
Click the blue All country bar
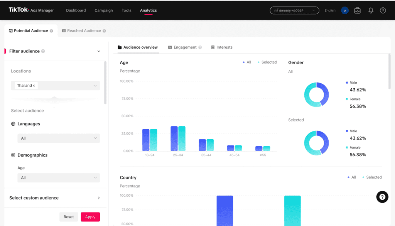tap(225, 211)
